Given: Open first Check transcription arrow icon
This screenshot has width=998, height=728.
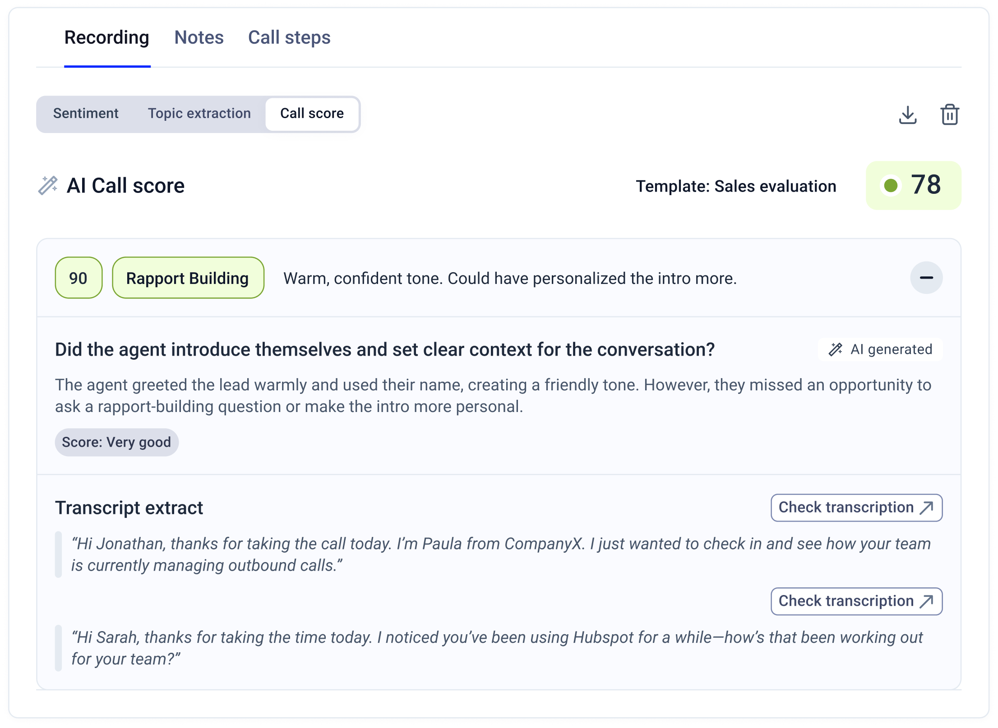Looking at the screenshot, I should [x=927, y=508].
